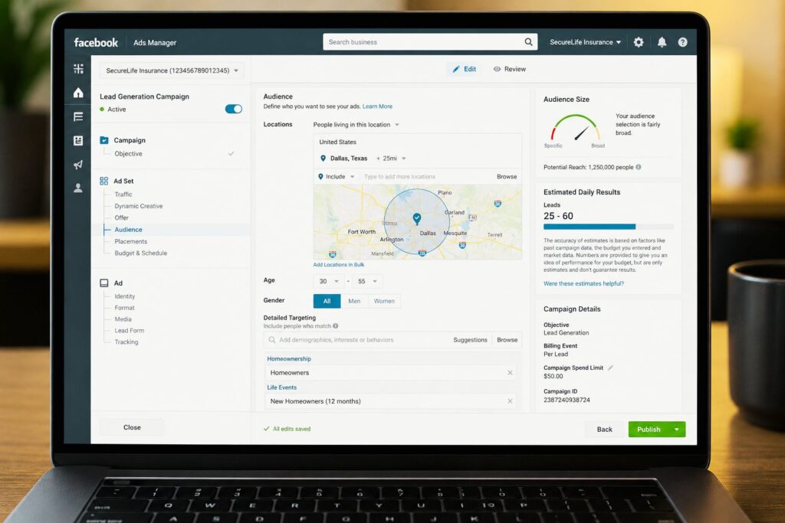Click Were these estimates helpful link
The width and height of the screenshot is (785, 523).
(x=583, y=283)
